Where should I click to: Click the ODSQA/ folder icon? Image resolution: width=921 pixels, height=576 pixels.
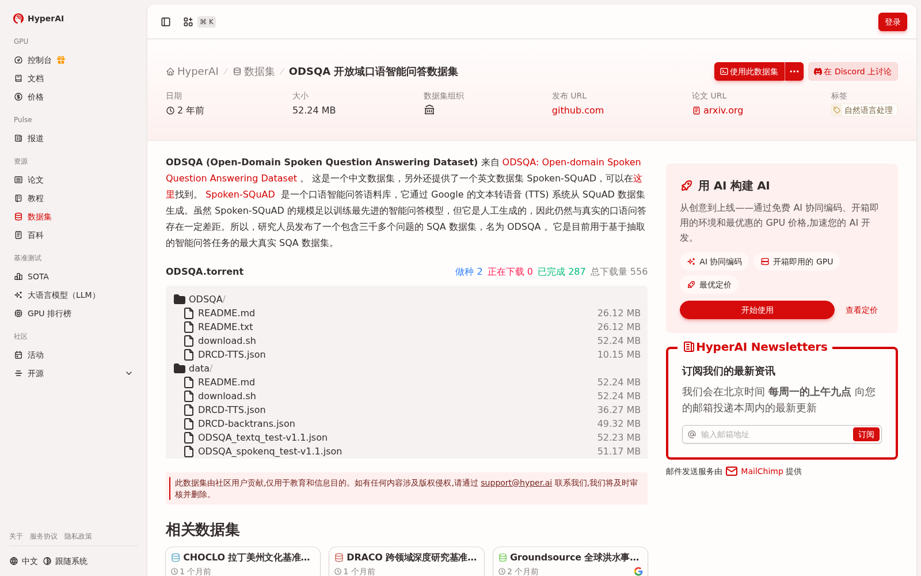pos(180,299)
